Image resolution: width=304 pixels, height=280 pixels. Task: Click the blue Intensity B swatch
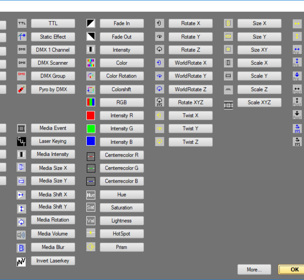[91, 141]
